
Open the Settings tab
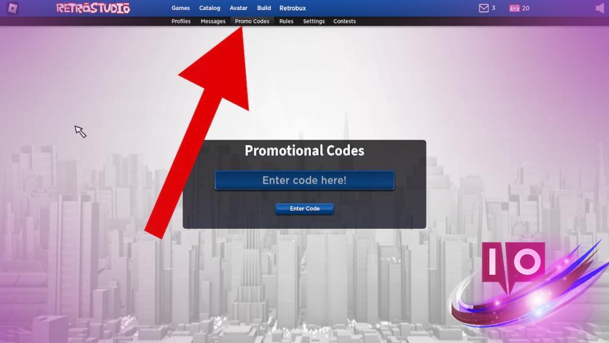pyautogui.click(x=314, y=21)
